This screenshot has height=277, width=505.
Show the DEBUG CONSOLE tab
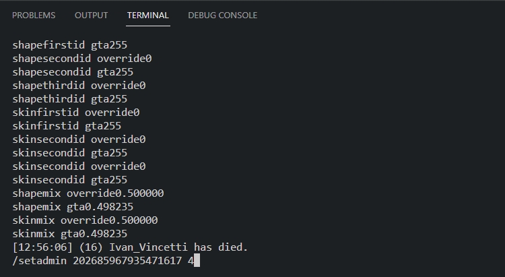(222, 15)
